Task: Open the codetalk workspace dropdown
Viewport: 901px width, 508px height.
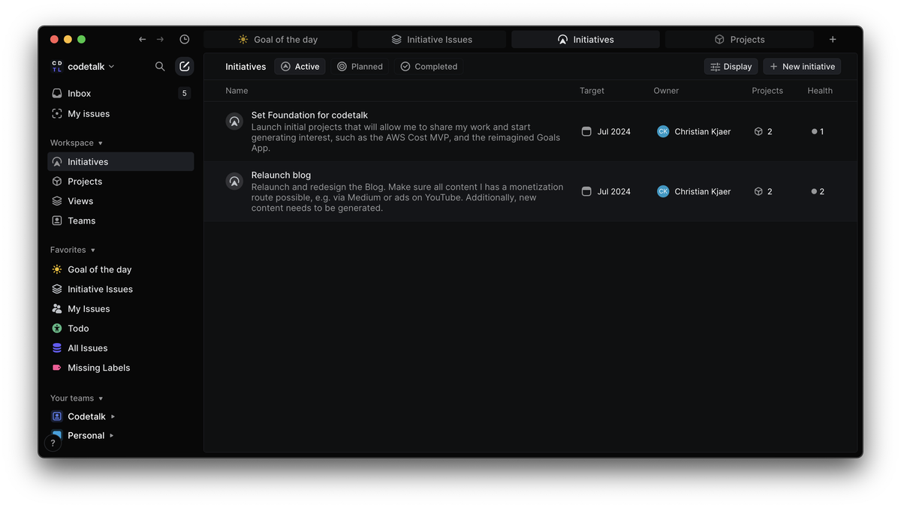Action: (x=83, y=67)
